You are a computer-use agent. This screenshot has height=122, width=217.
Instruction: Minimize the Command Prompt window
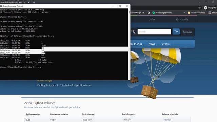[x=113, y=6]
